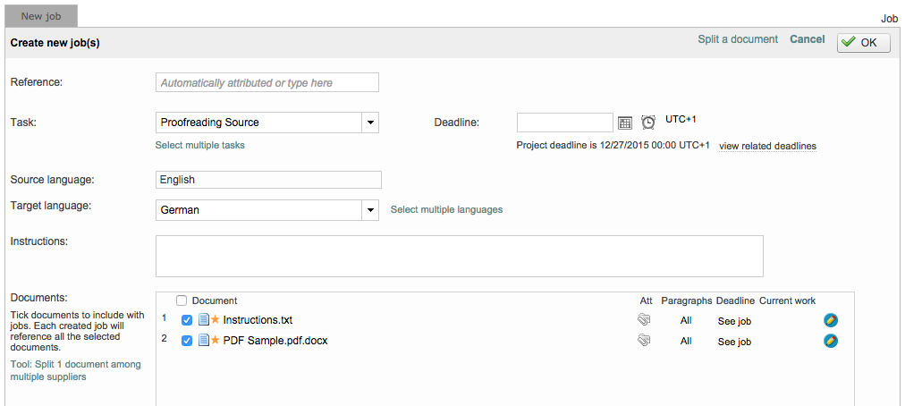Toggle the select-all Document header checkbox

click(182, 300)
